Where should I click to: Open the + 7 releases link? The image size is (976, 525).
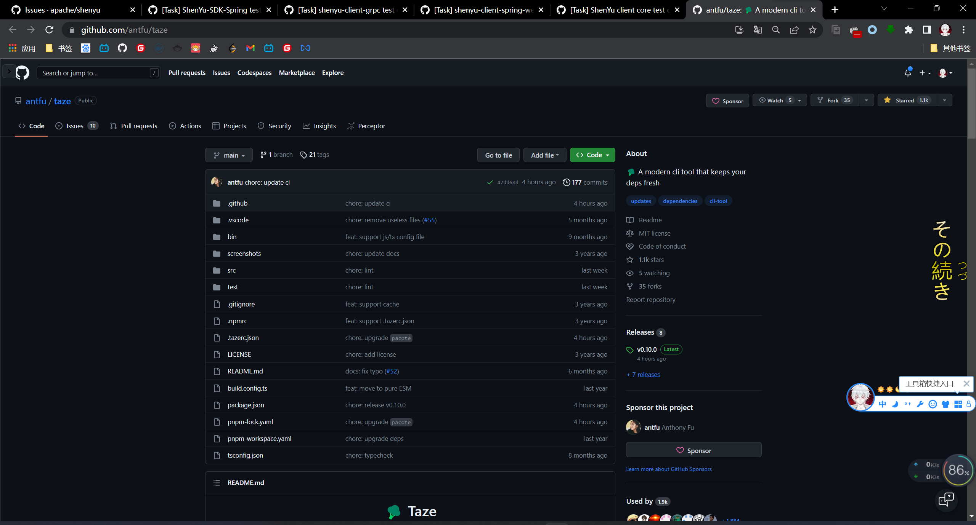point(643,375)
